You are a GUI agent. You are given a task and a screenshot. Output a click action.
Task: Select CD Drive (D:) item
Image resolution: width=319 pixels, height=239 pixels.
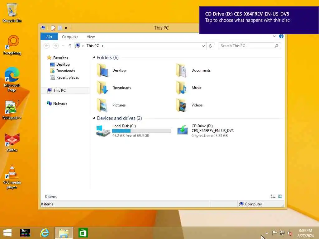[205, 130]
